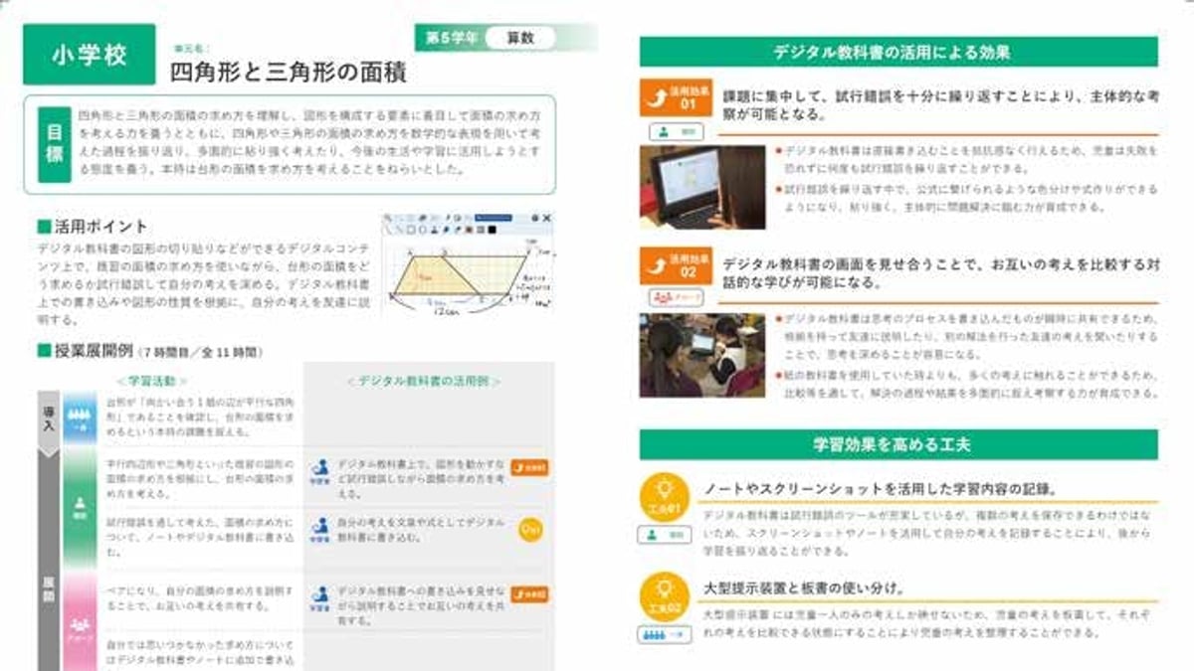Click the 活用ポイント section heading
The height and width of the screenshot is (671, 1194).
[93, 227]
